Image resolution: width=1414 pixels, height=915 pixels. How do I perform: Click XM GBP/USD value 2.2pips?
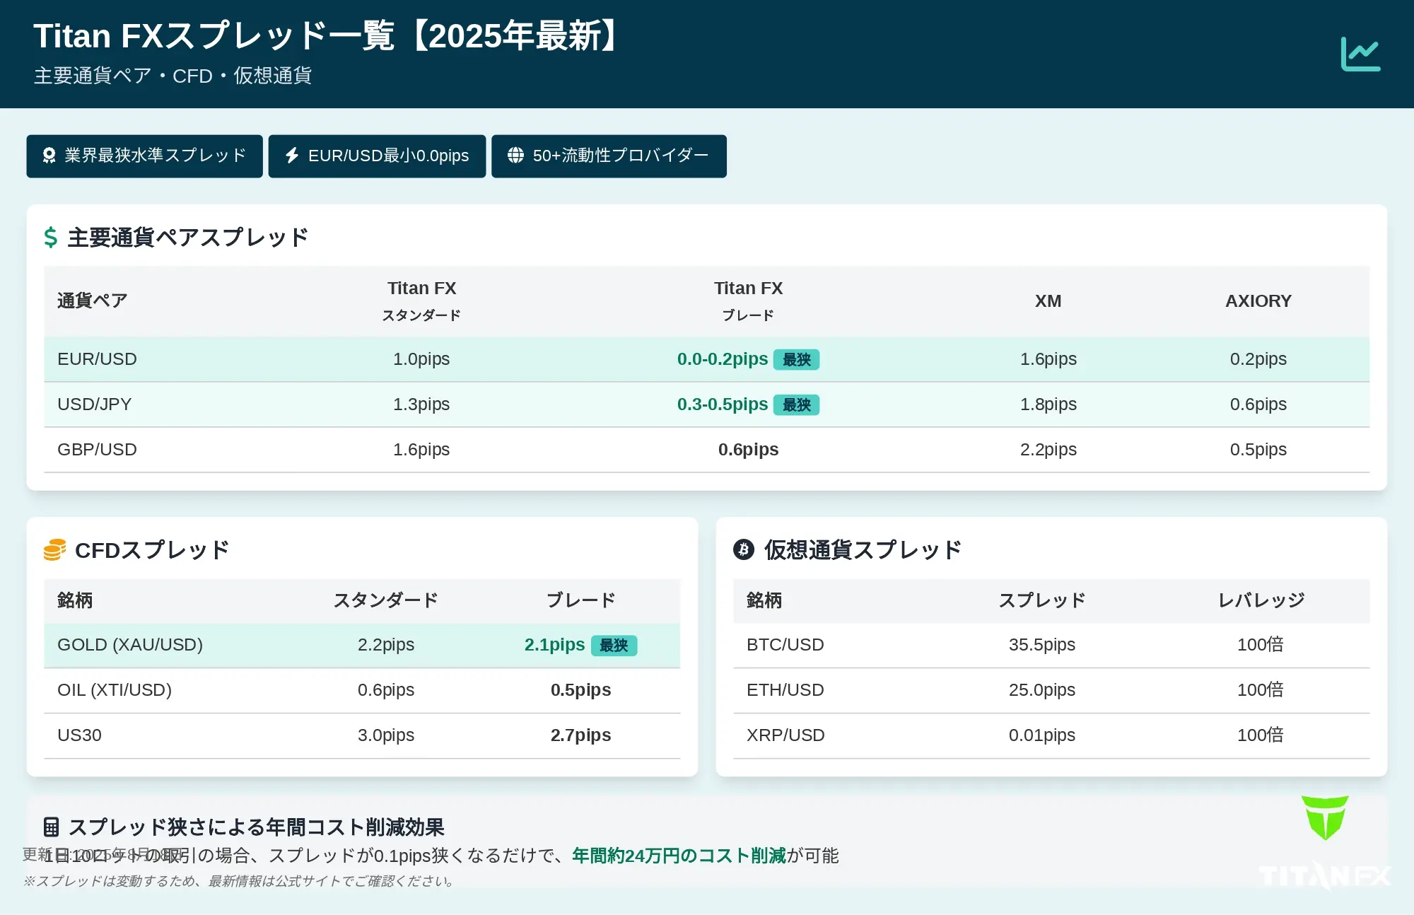pos(1048,450)
